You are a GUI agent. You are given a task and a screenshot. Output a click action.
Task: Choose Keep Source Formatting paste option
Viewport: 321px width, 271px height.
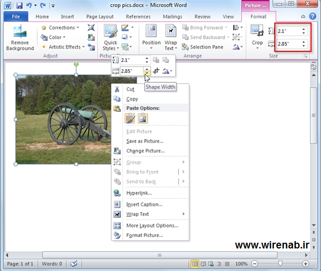(130, 118)
